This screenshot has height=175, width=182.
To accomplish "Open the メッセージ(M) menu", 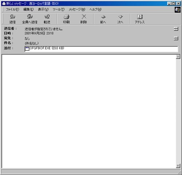I will coord(77,9).
